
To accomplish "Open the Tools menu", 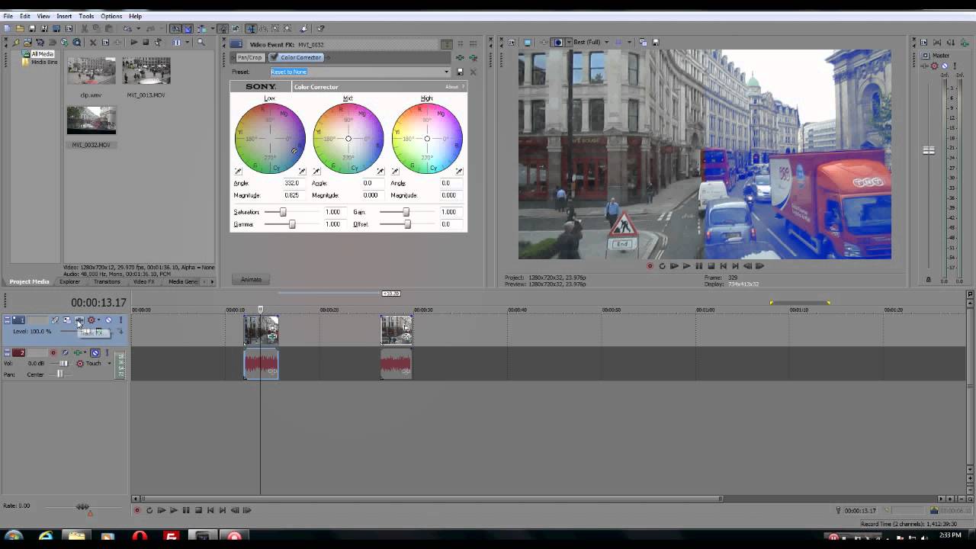I will pos(86,16).
